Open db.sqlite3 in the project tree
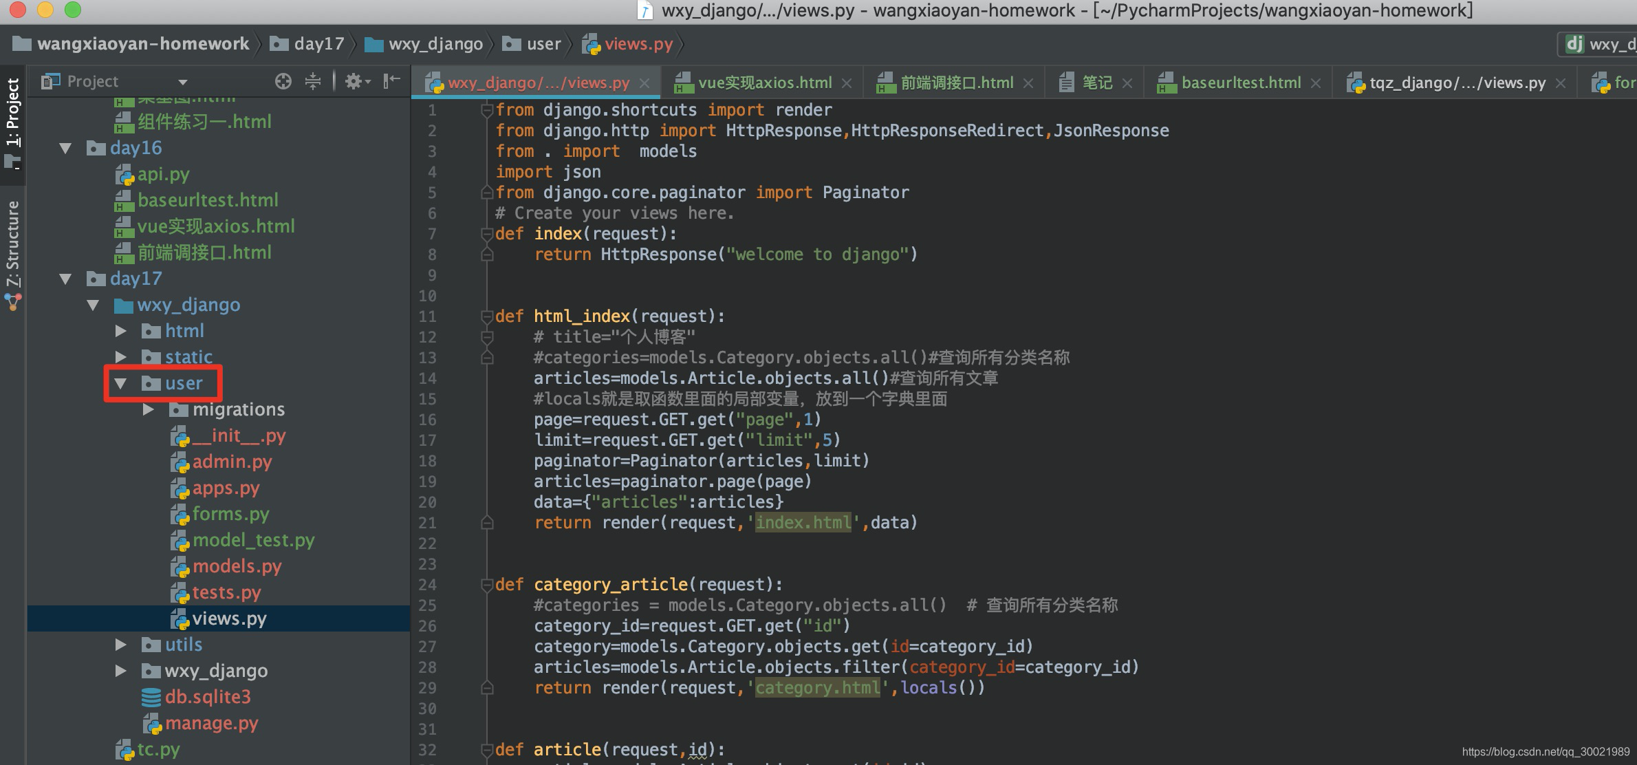 click(196, 697)
